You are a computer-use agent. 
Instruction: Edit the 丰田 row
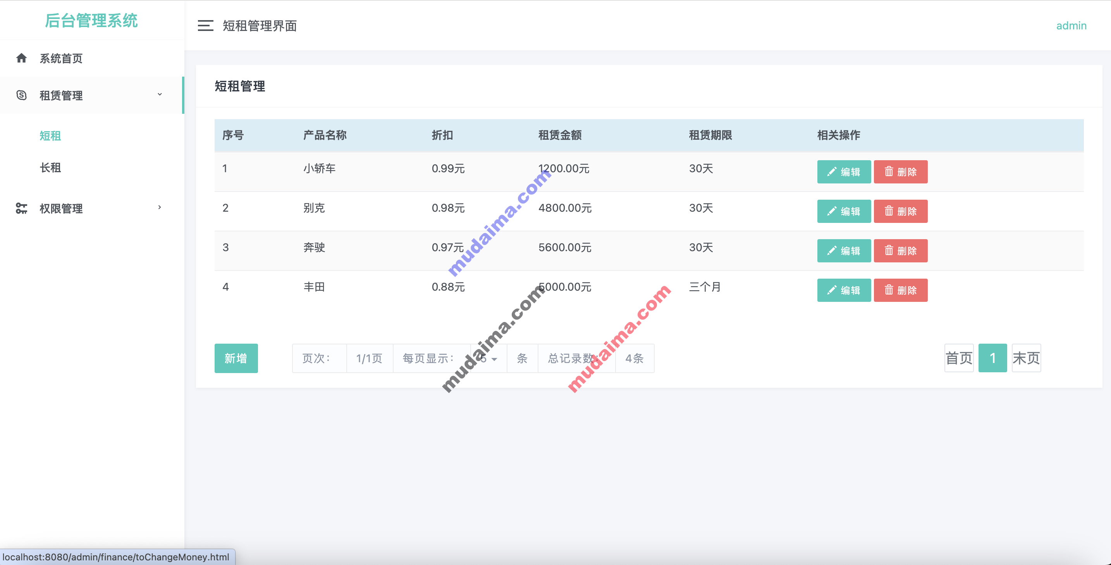click(844, 291)
